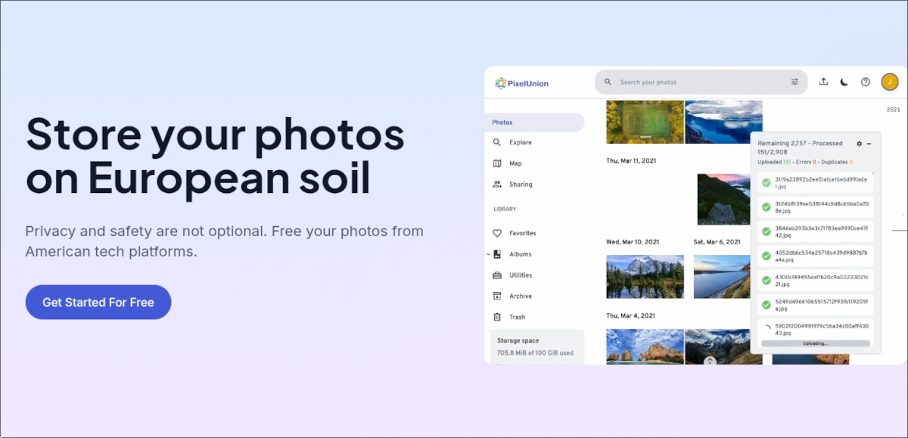Open the user avatar account menu
Image resolution: width=908 pixels, height=438 pixels.
click(x=890, y=82)
